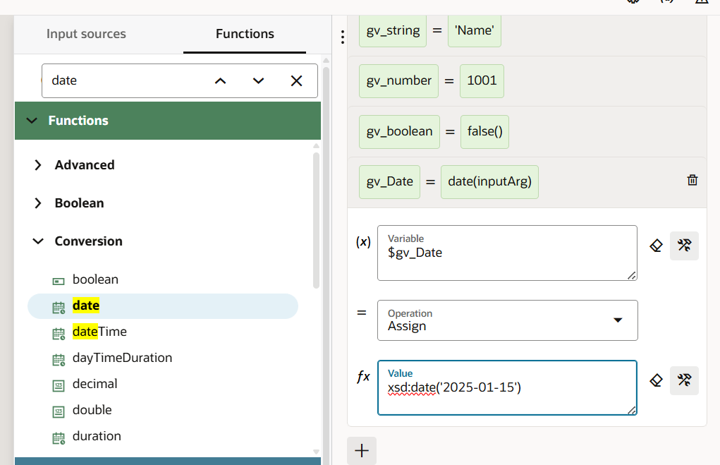Select the dayTimeDuration function

point(122,358)
